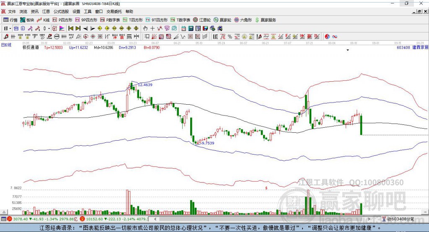Open the 资讯 menu
Image resolution: width=429 pixels, height=232 pixels.
pos(35,11)
